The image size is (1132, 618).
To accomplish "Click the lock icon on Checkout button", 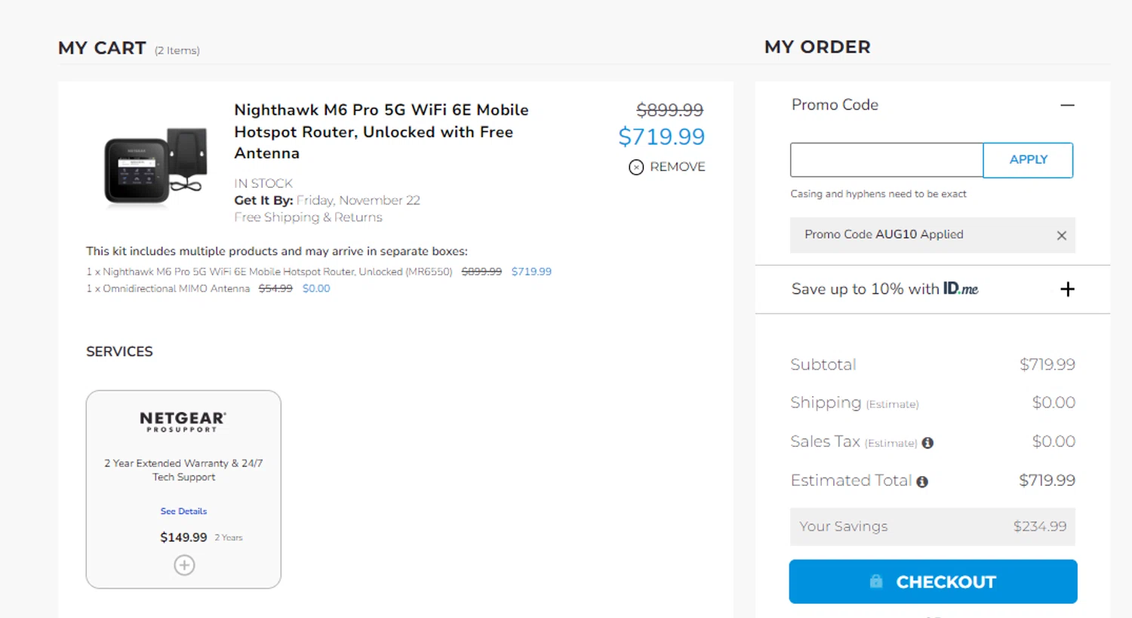I will pyautogui.click(x=876, y=581).
